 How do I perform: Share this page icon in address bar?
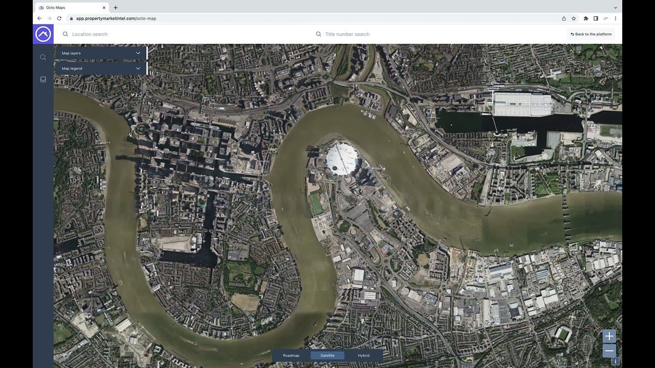[x=564, y=18]
